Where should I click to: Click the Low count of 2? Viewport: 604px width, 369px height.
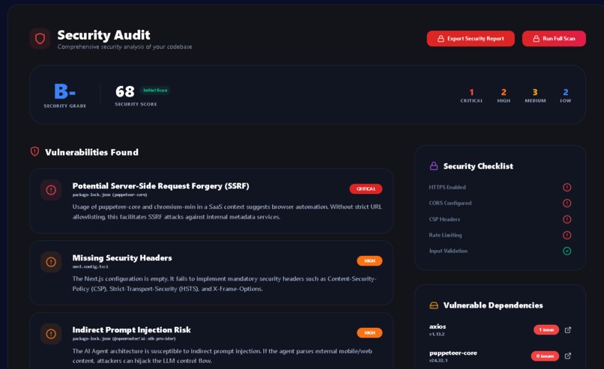tap(566, 92)
